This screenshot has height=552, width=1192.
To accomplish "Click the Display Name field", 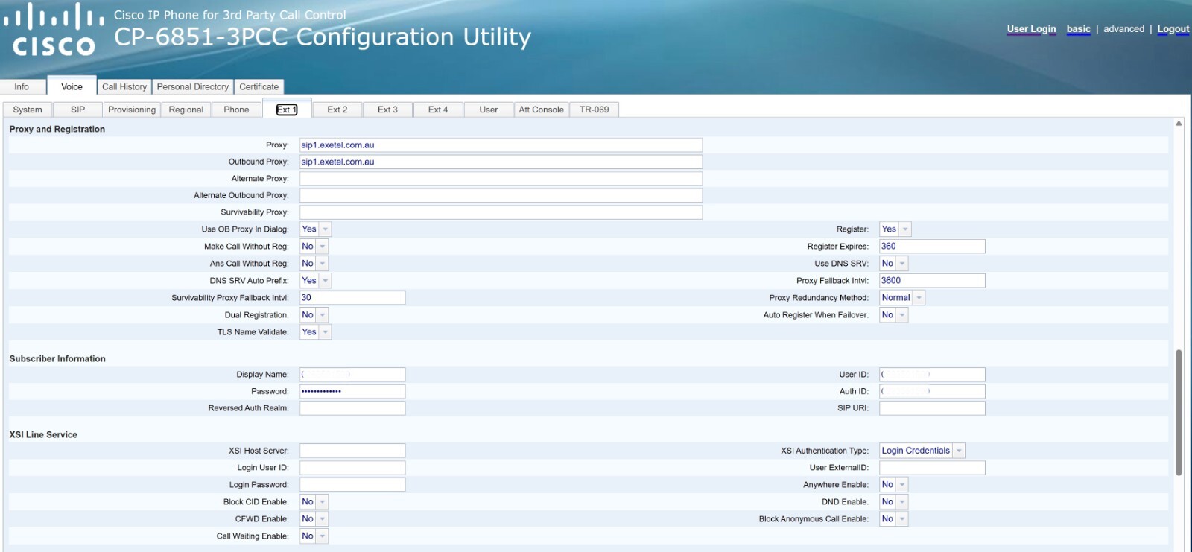I will [x=352, y=375].
